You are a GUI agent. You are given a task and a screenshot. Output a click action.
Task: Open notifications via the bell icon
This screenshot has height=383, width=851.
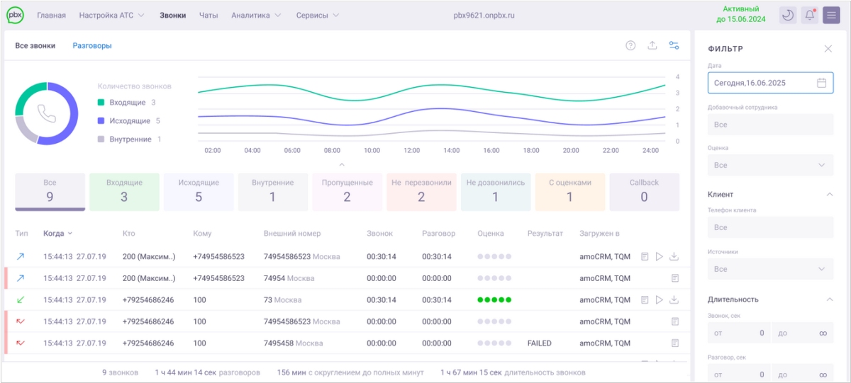pyautogui.click(x=809, y=15)
